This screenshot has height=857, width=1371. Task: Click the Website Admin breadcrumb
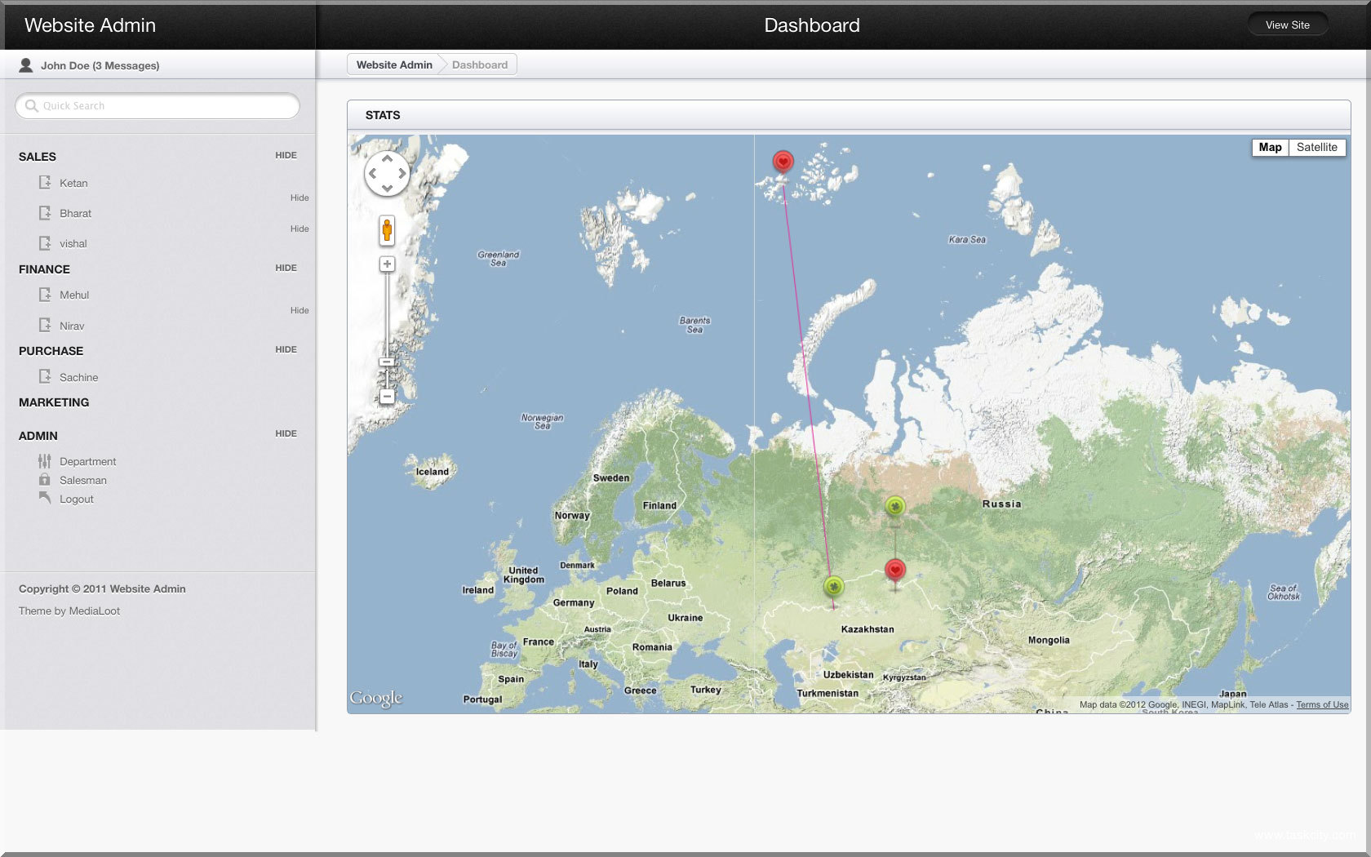[x=394, y=64]
